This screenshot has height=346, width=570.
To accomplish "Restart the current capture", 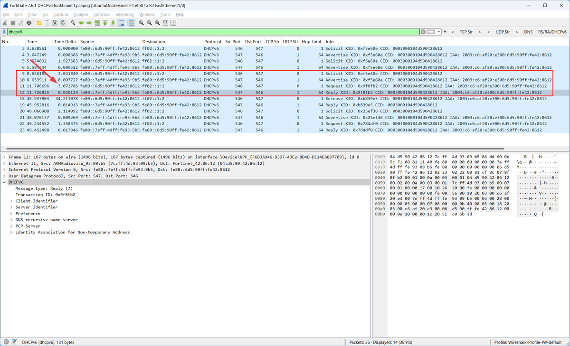I will [x=21, y=22].
